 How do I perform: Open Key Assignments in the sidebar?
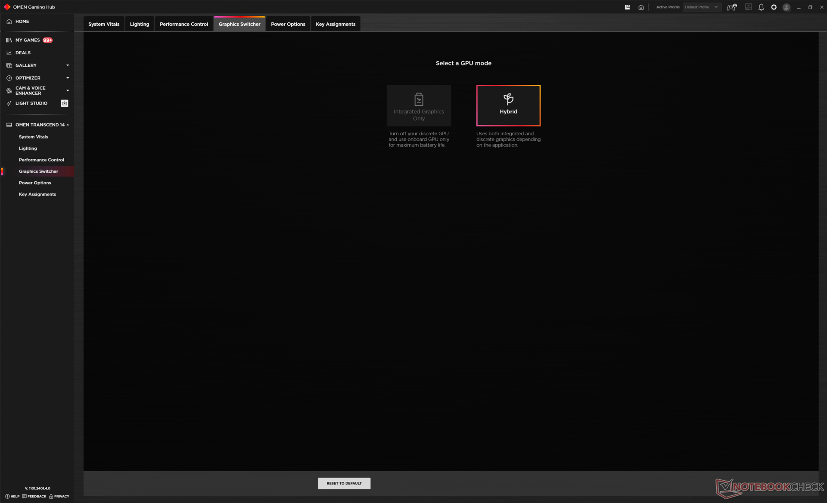click(x=37, y=194)
